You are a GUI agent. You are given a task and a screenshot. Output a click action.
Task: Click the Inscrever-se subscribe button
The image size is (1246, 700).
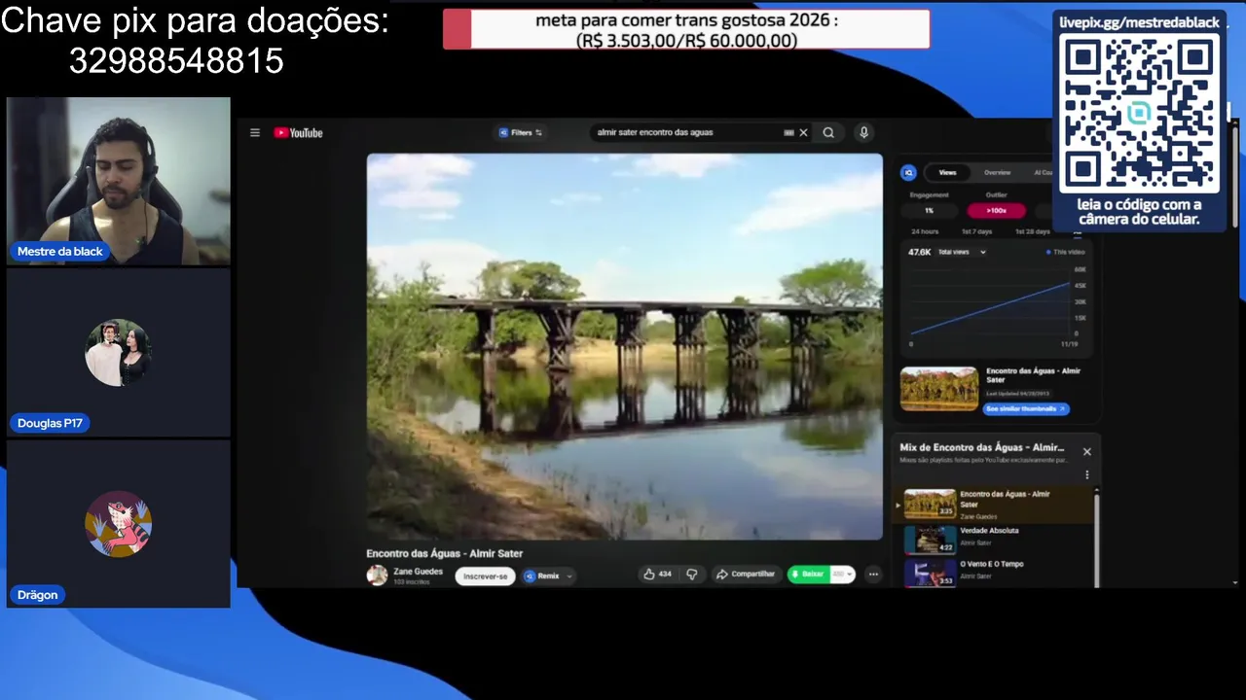click(485, 577)
